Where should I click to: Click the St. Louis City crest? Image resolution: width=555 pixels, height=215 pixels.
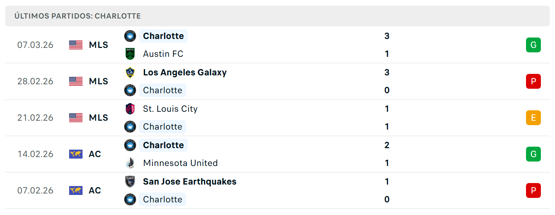(x=130, y=109)
